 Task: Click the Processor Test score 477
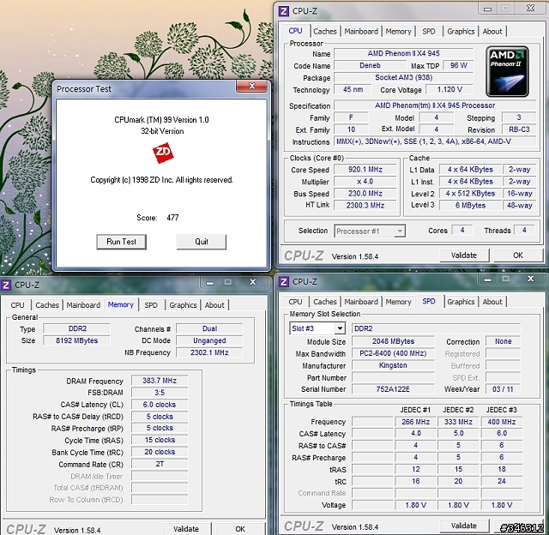click(172, 218)
